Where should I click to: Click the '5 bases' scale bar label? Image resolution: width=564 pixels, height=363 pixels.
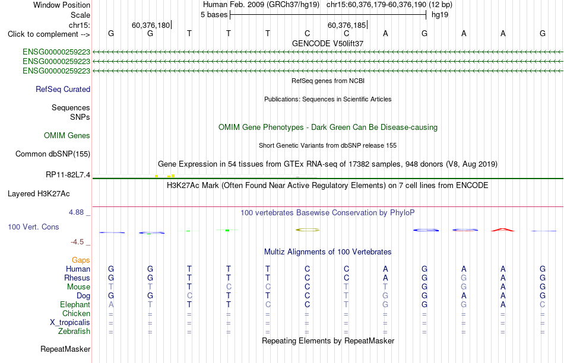[x=214, y=15]
